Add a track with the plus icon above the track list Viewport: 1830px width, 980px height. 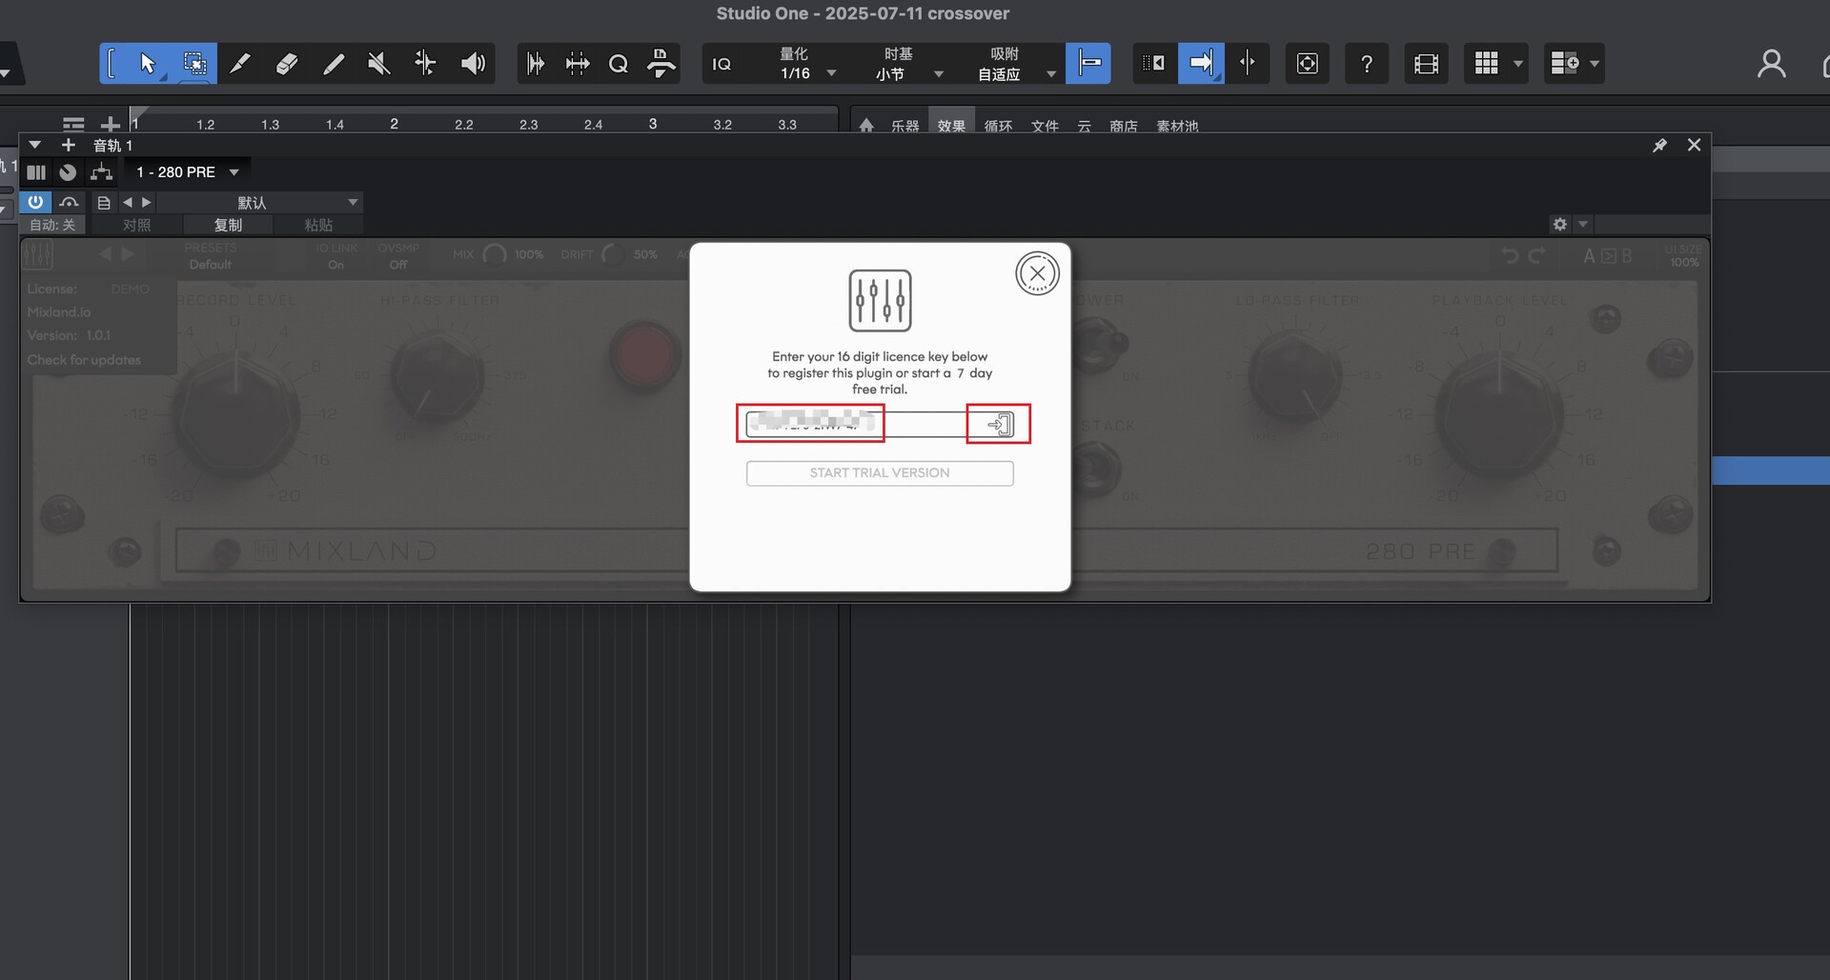pyautogui.click(x=111, y=125)
